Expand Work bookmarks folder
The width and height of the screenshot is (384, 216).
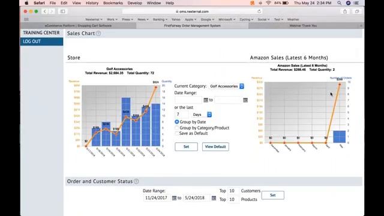click(112, 19)
